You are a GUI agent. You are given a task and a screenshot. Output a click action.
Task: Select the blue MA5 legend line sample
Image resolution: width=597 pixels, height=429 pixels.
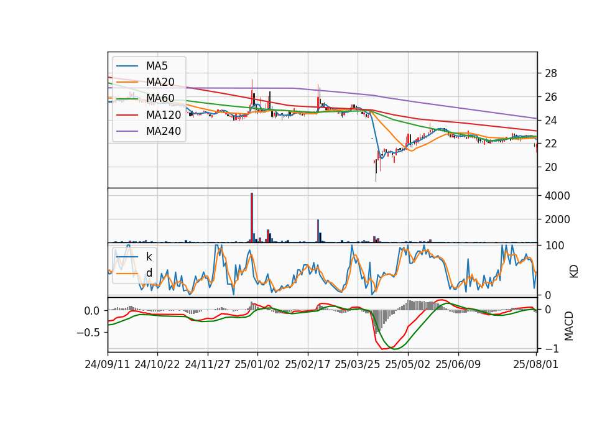point(127,66)
